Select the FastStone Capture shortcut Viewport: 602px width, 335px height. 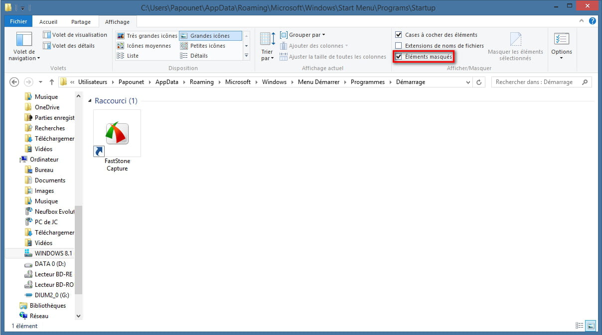click(117, 141)
